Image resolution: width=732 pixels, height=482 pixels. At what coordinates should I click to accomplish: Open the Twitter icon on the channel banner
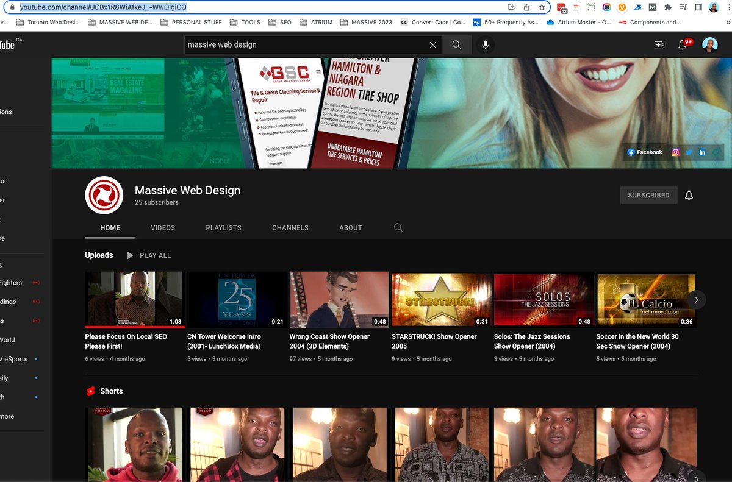tap(689, 152)
